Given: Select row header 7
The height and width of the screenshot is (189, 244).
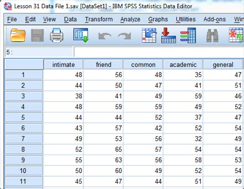Looking at the screenshot, I should [x=24, y=139].
